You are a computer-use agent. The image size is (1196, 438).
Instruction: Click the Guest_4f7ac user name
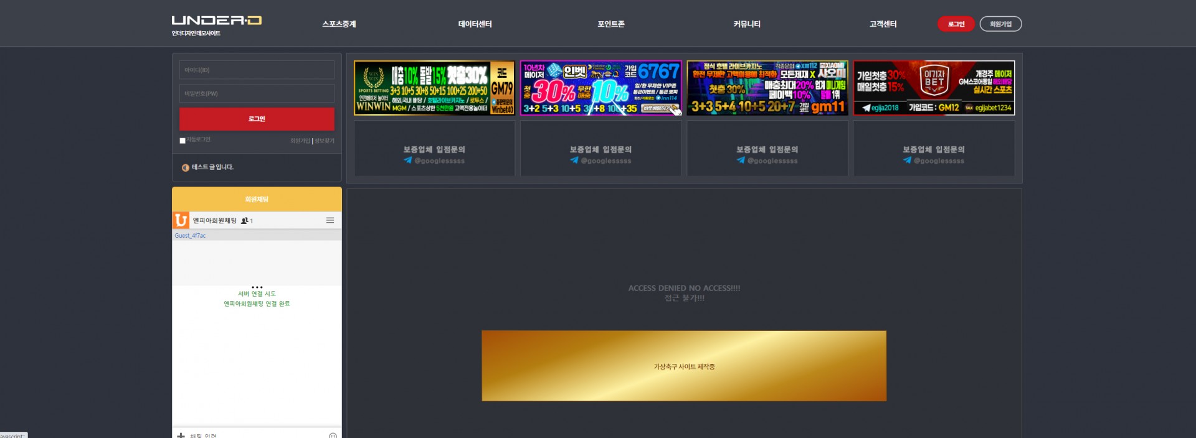pos(190,236)
